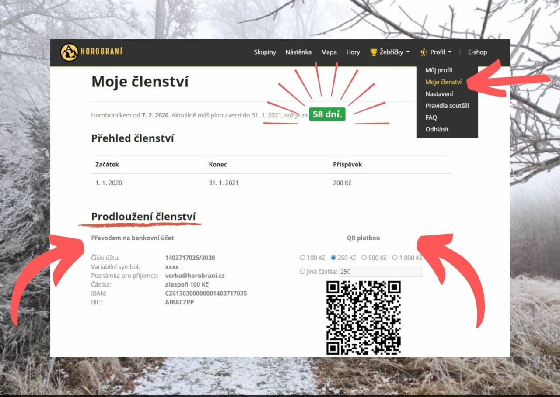The height and width of the screenshot is (397, 560).
Task: Click the trophy icon beside Žebříčky
Action: pos(374,52)
